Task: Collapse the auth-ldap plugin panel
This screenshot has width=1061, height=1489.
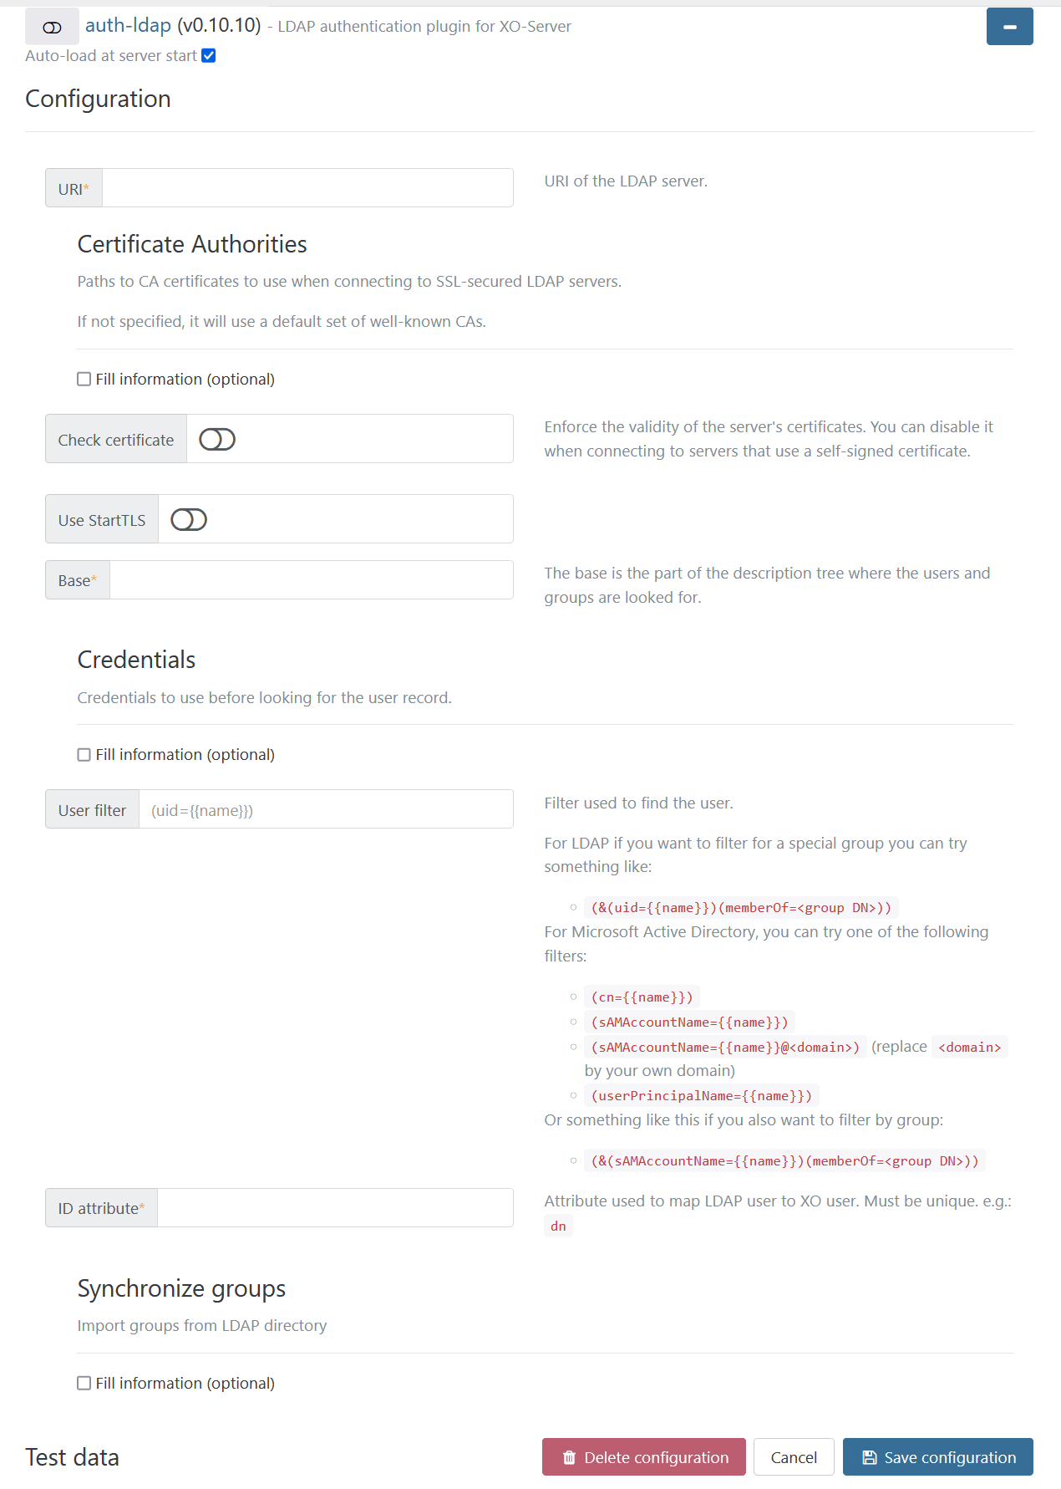Action: tap(1009, 26)
